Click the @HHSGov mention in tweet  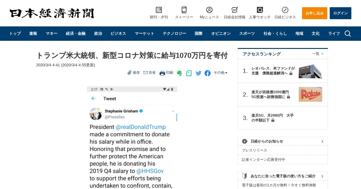pos(150,171)
